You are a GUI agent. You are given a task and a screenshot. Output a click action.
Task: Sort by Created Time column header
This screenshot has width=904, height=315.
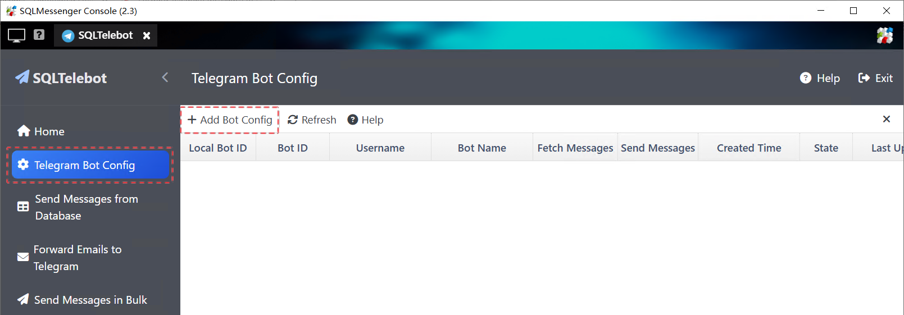tap(748, 148)
